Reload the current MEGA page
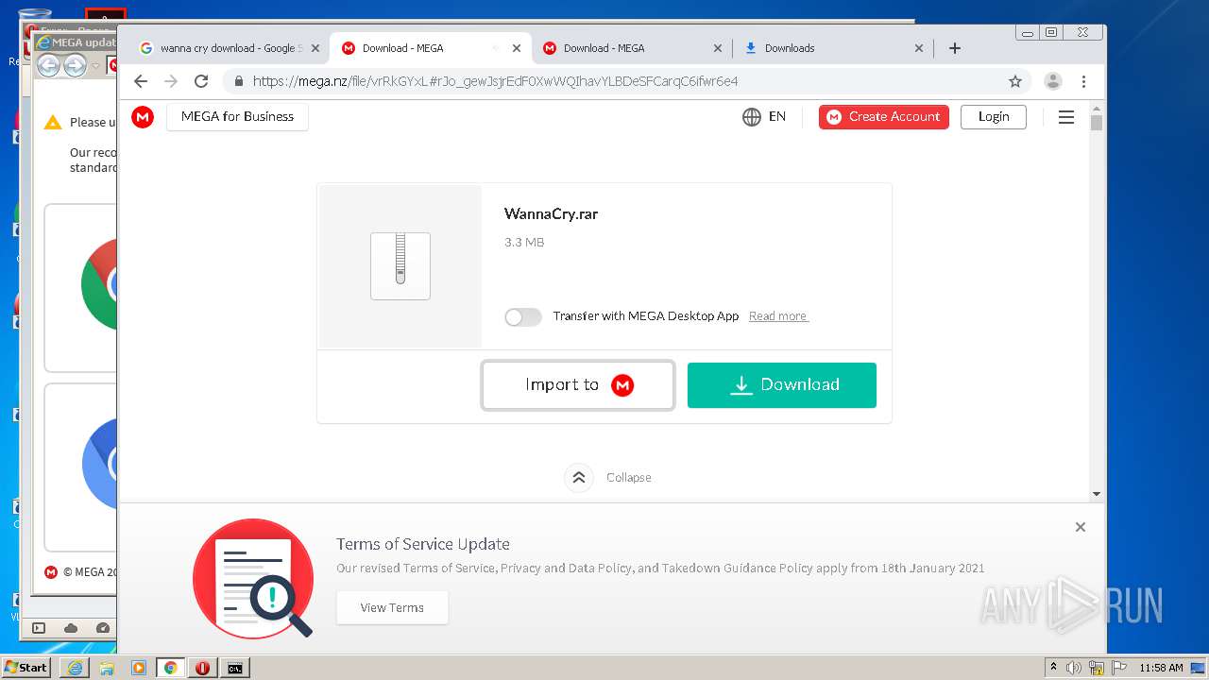 pyautogui.click(x=201, y=81)
